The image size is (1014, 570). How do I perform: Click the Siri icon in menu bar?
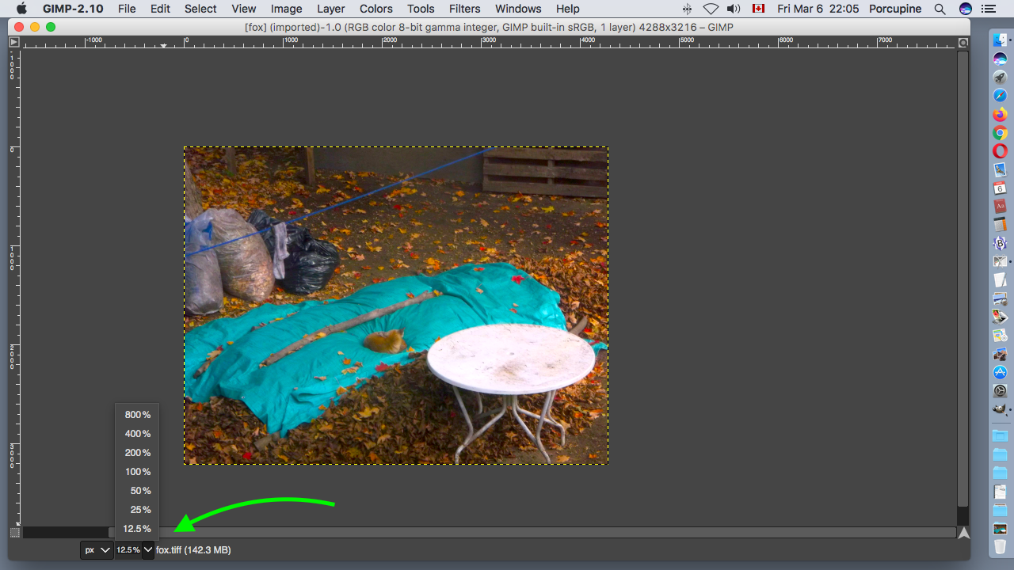pos(965,9)
